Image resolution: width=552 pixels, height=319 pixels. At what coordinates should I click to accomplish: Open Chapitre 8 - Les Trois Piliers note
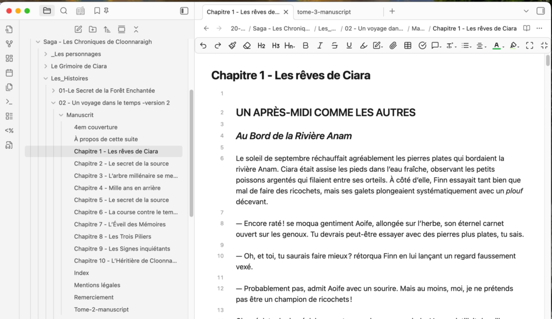112,237
